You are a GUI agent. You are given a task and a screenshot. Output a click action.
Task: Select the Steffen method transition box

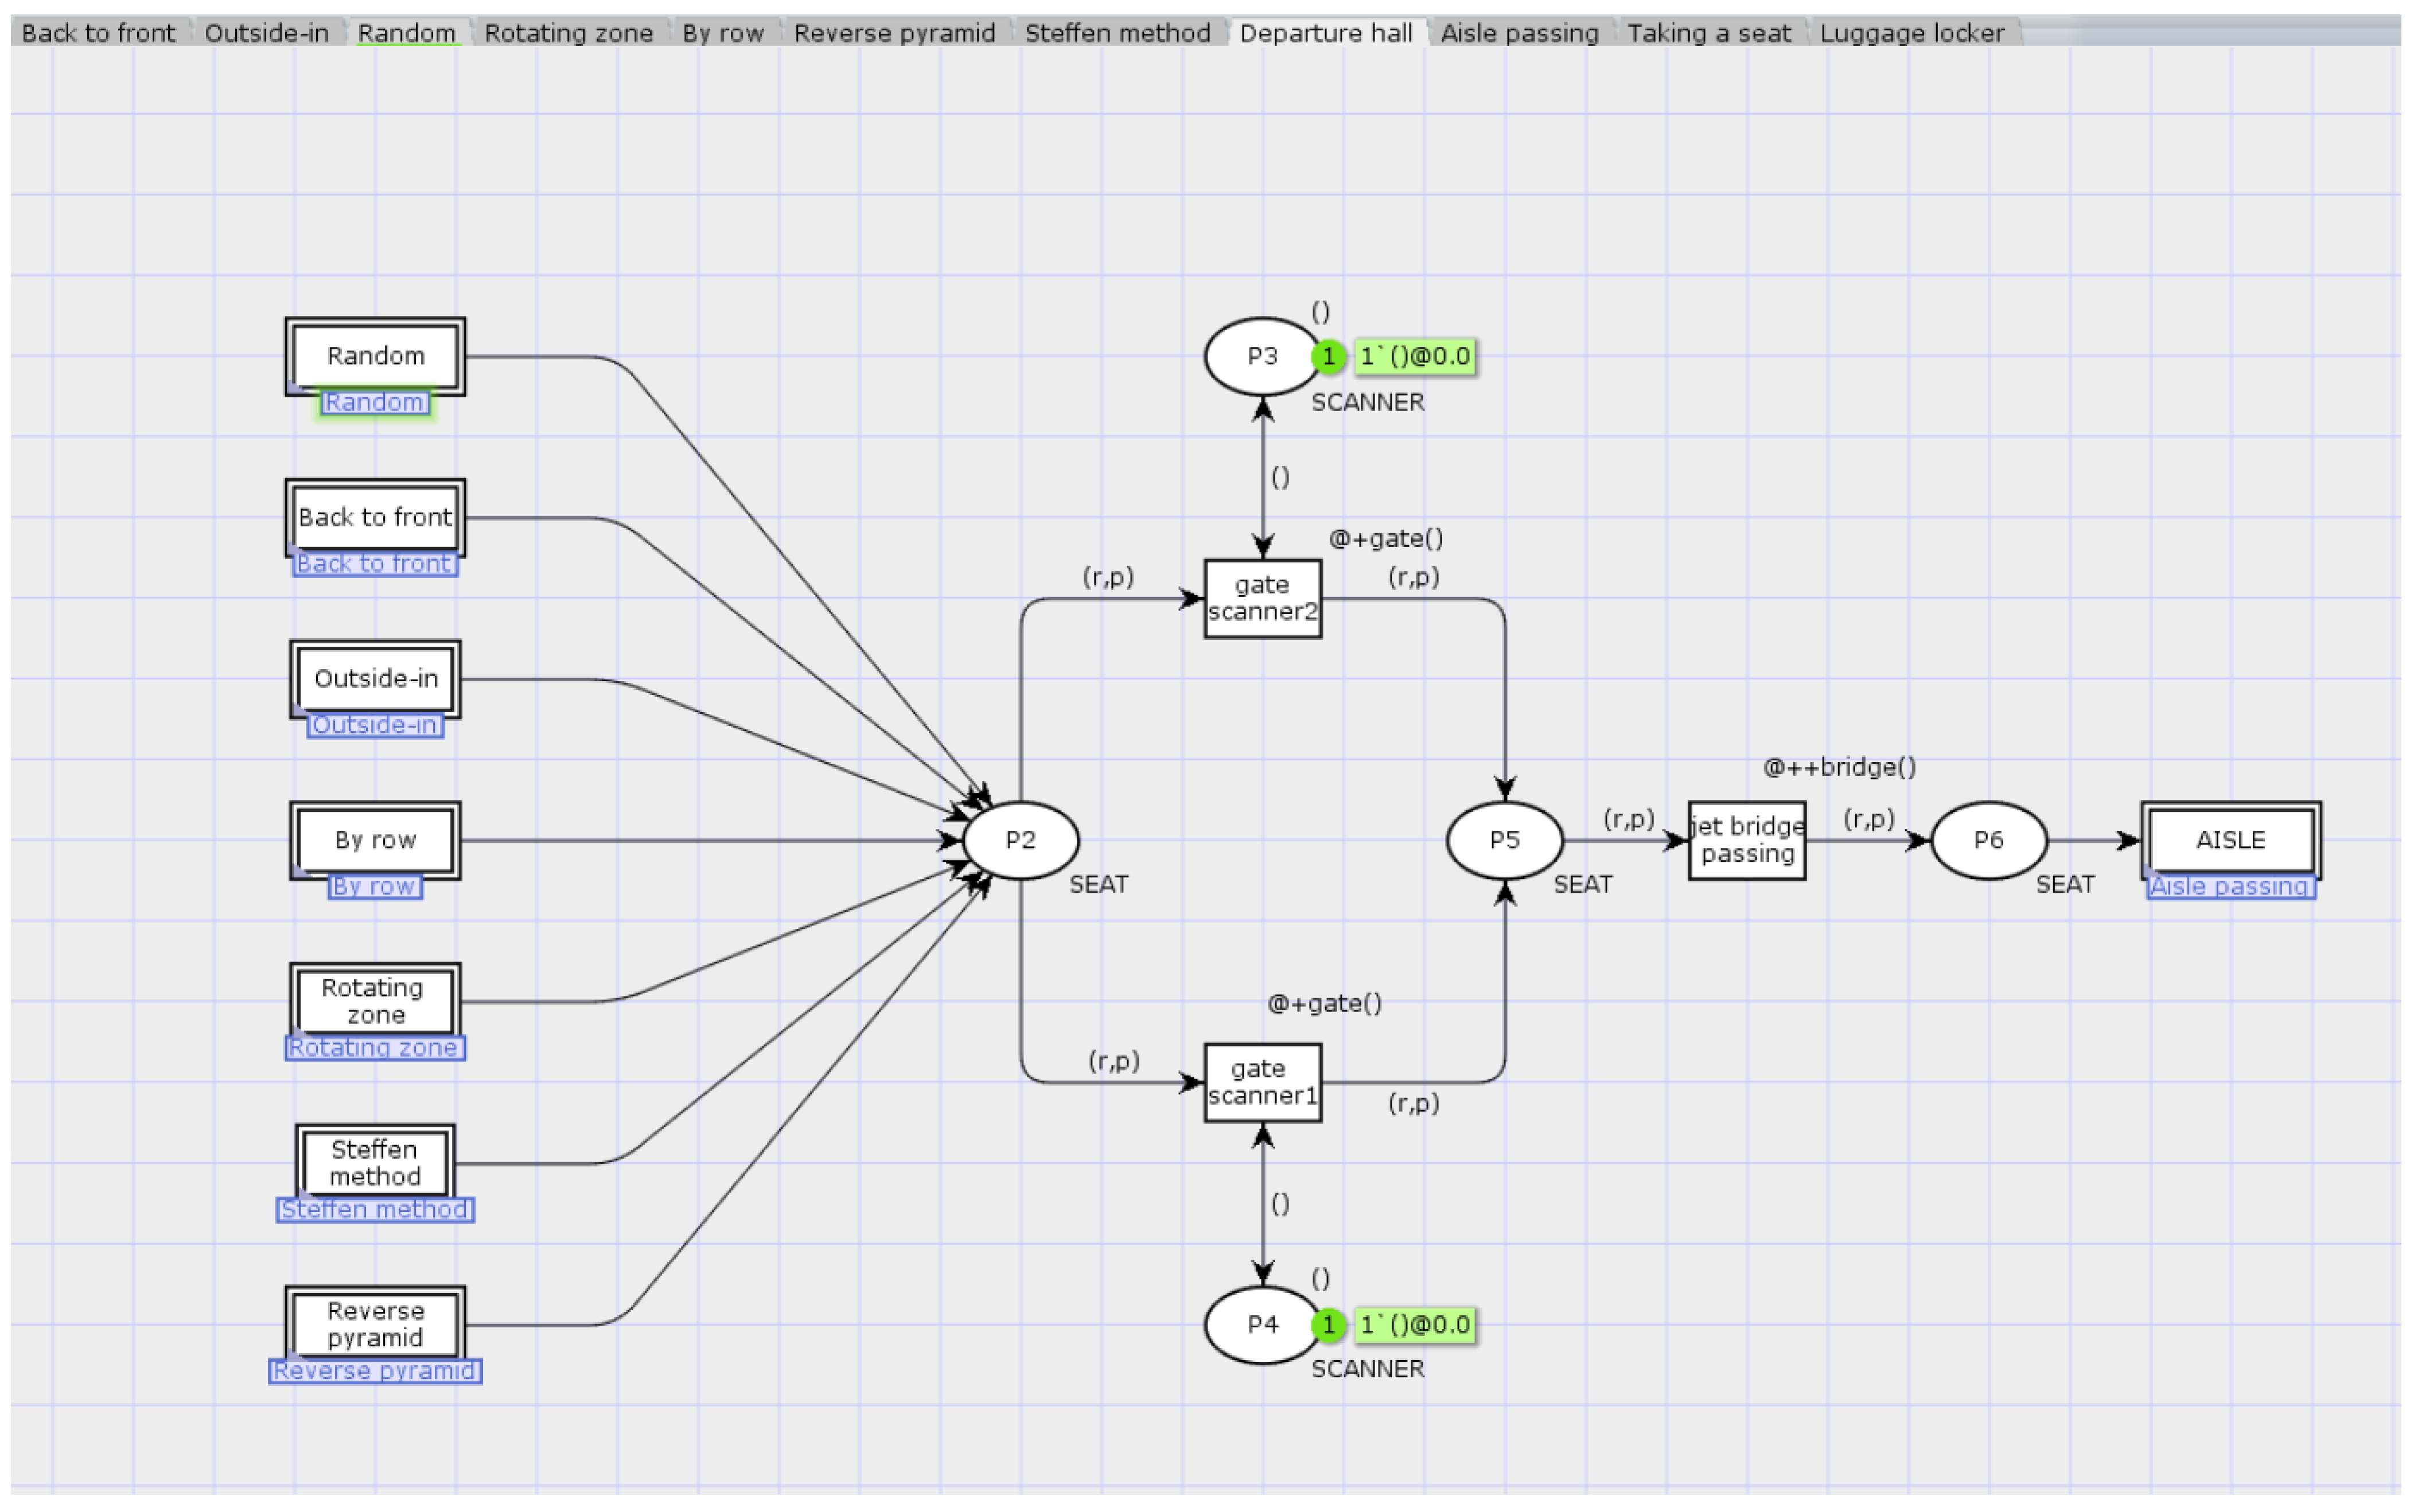pos(375,1162)
